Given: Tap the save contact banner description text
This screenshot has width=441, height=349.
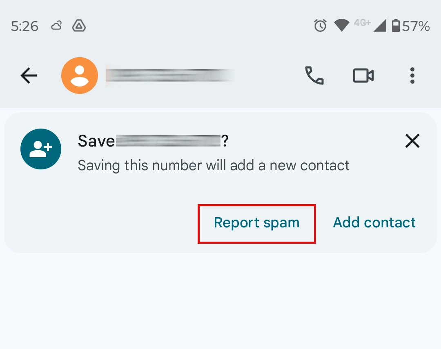Looking at the screenshot, I should tap(213, 165).
